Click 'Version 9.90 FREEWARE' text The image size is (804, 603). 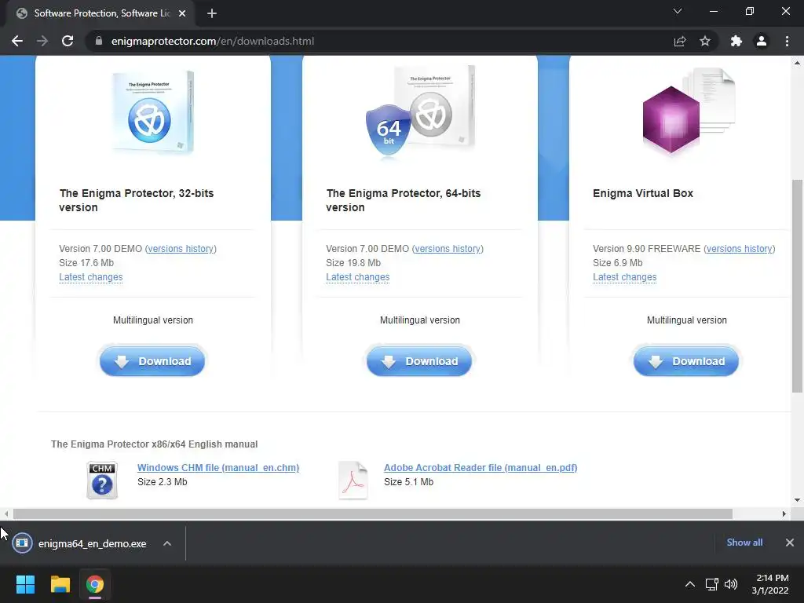(647, 249)
